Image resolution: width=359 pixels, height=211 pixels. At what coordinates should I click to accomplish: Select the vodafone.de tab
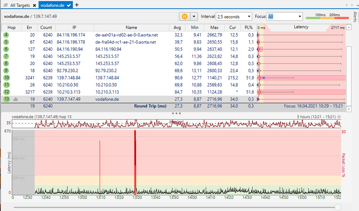[x=53, y=5]
